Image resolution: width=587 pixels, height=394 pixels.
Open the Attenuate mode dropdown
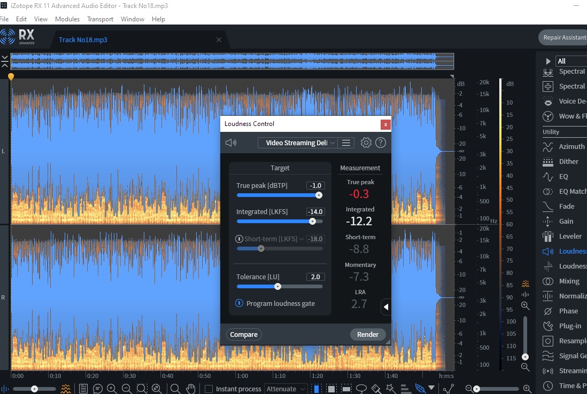tap(286, 389)
